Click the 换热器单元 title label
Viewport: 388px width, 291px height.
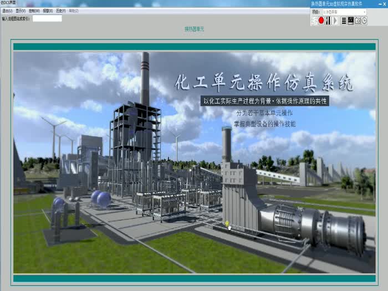point(194,29)
